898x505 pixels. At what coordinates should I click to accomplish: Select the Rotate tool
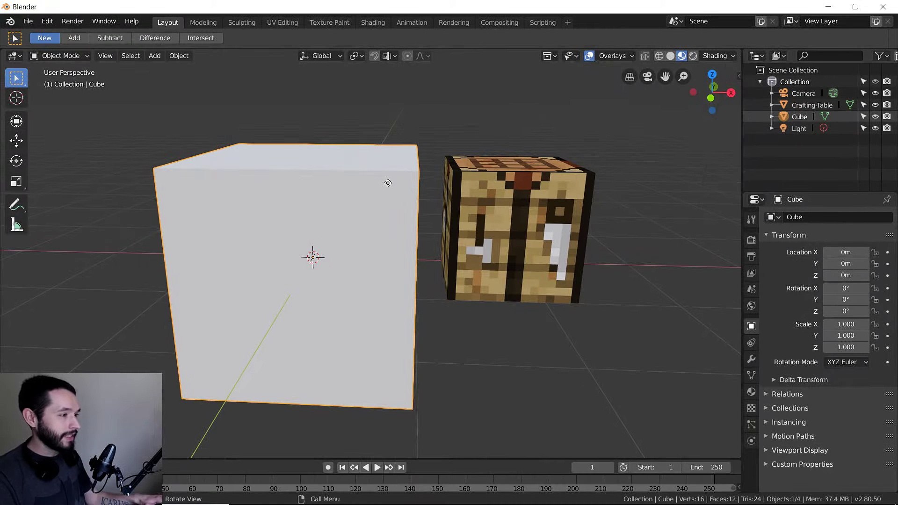click(16, 161)
